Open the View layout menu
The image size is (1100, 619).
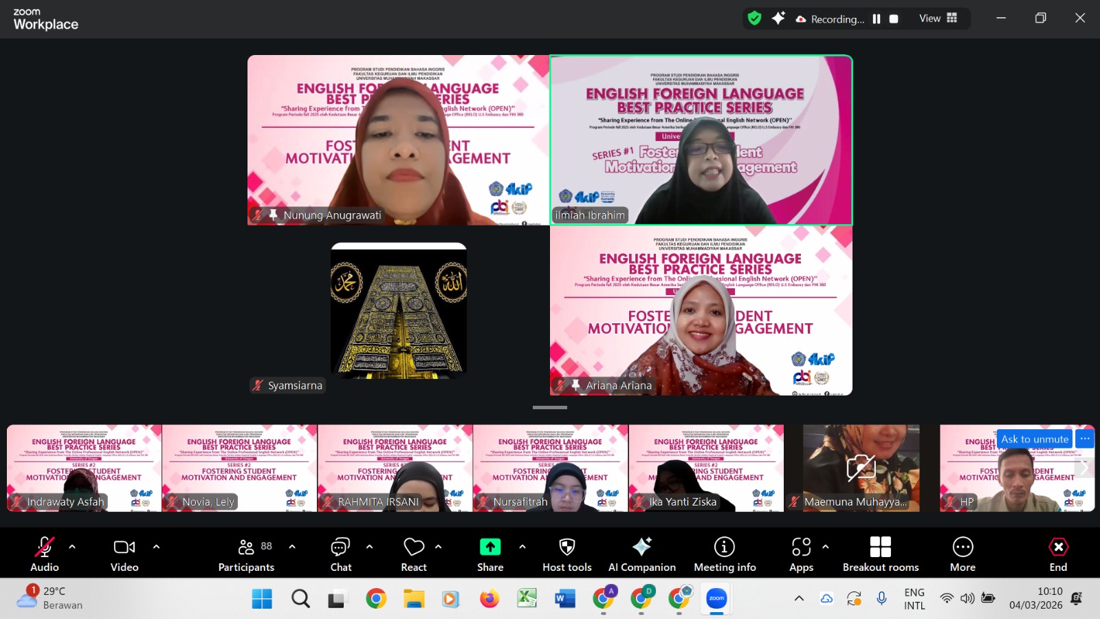(938, 19)
